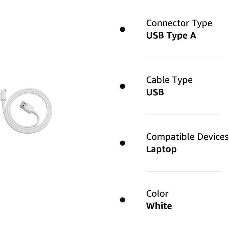
Task: Click the bold USB value under Cable Type
Action: tap(155, 92)
